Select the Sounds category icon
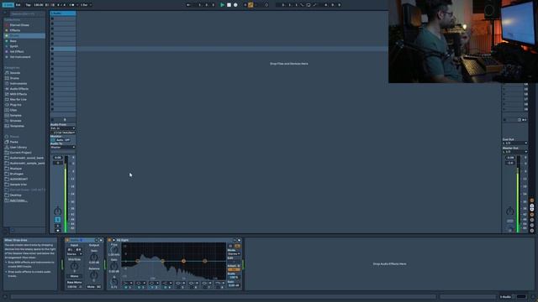Screen dimensions: 538x302 click(x=7, y=73)
